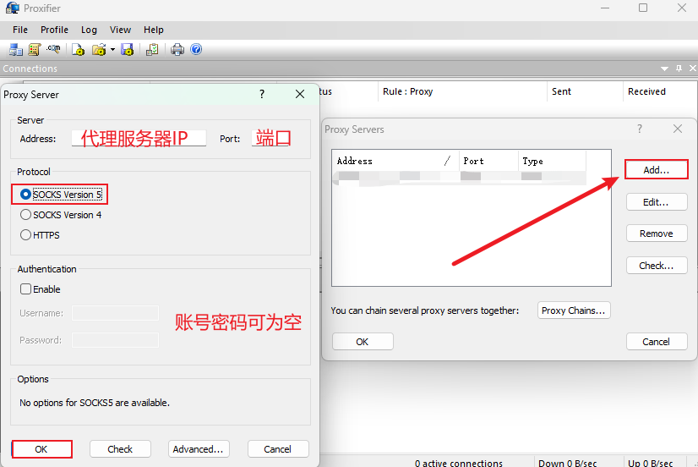Click Add in Proxy Servers dialog
The image size is (698, 467).
[657, 170]
